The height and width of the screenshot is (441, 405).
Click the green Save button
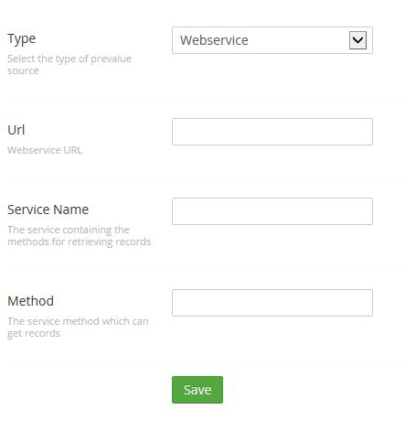pos(197,390)
